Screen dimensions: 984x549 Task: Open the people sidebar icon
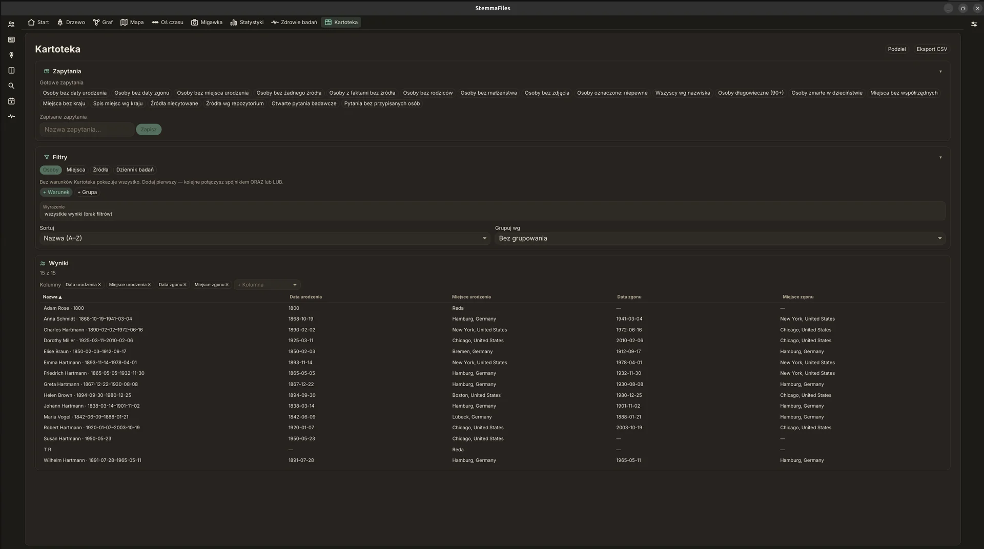[11, 24]
